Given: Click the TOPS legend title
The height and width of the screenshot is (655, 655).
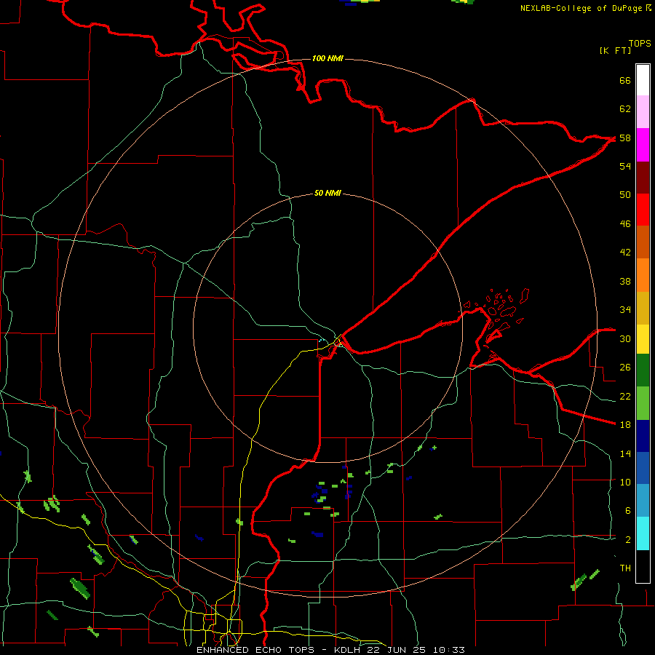Looking at the screenshot, I should (640, 43).
